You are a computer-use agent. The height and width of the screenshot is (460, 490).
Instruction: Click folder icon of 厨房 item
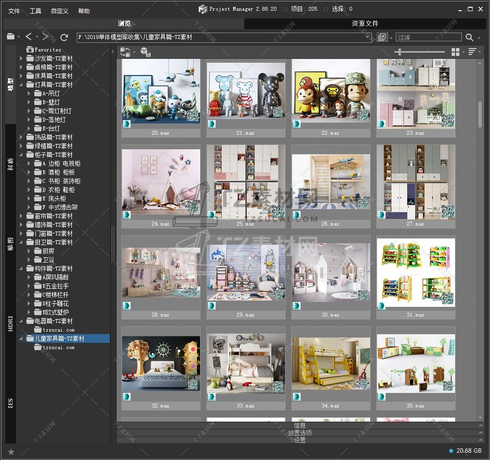[38, 251]
